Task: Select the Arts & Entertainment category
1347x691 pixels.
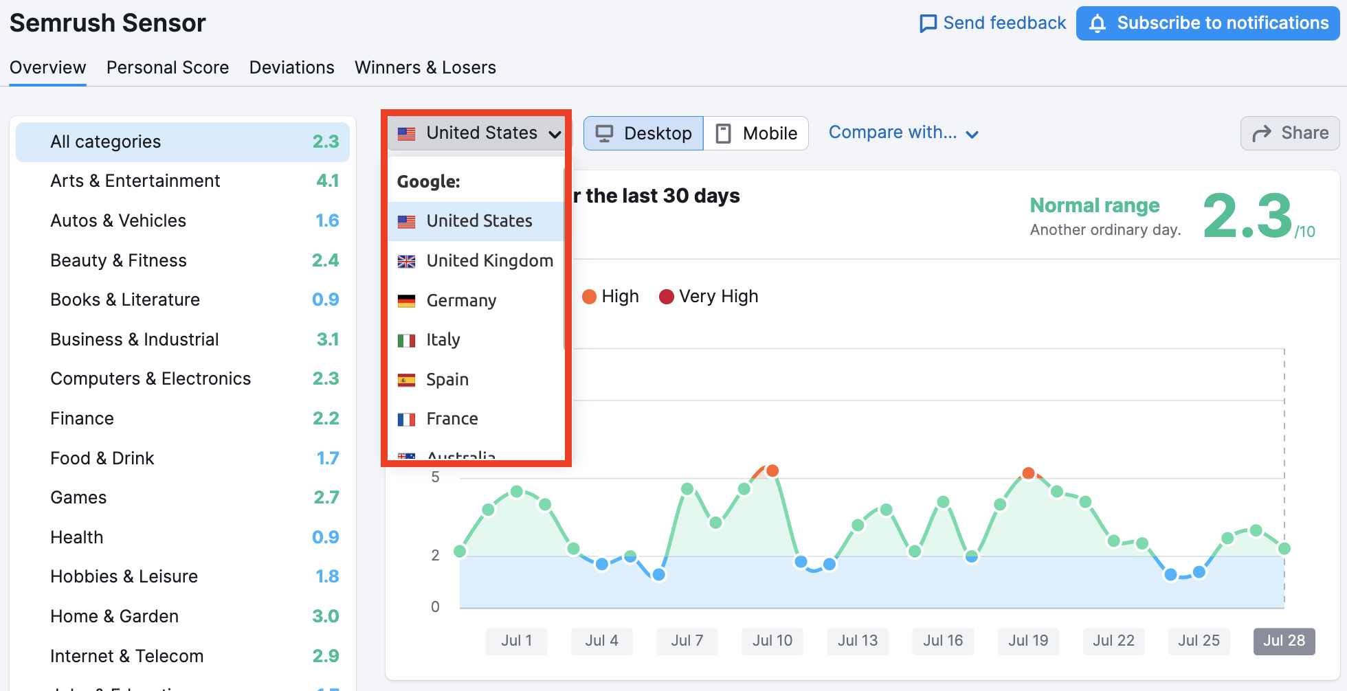Action: 135,181
